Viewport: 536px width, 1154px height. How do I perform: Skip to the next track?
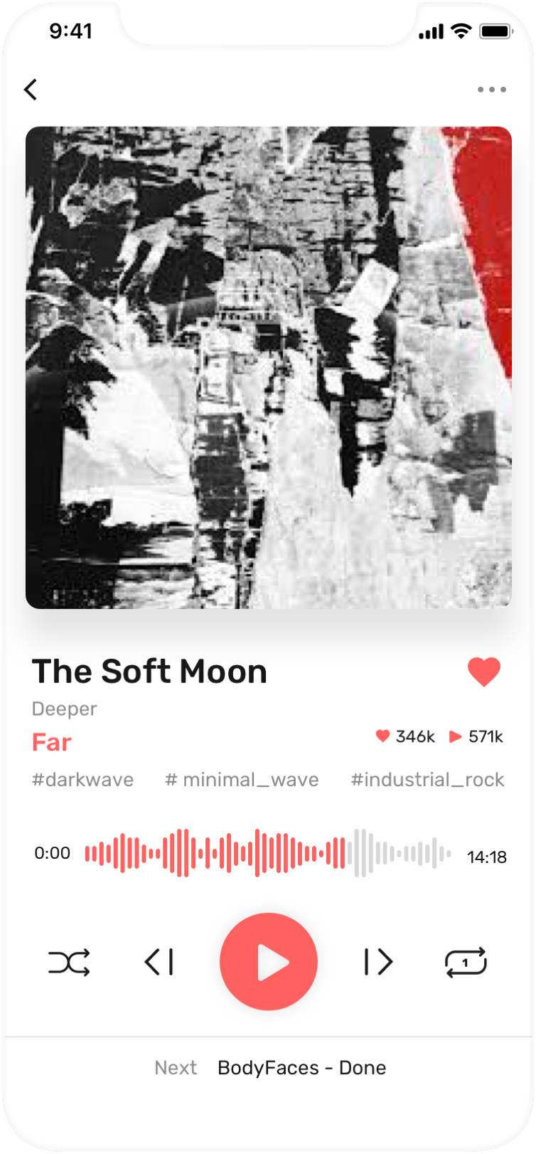tap(378, 962)
